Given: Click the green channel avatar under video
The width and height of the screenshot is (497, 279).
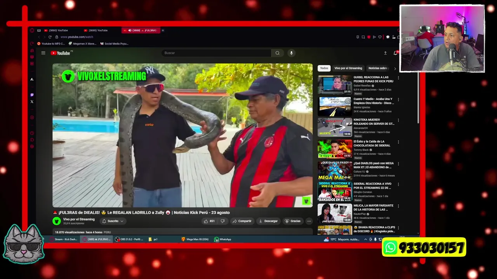Looking at the screenshot, I should coord(57,221).
